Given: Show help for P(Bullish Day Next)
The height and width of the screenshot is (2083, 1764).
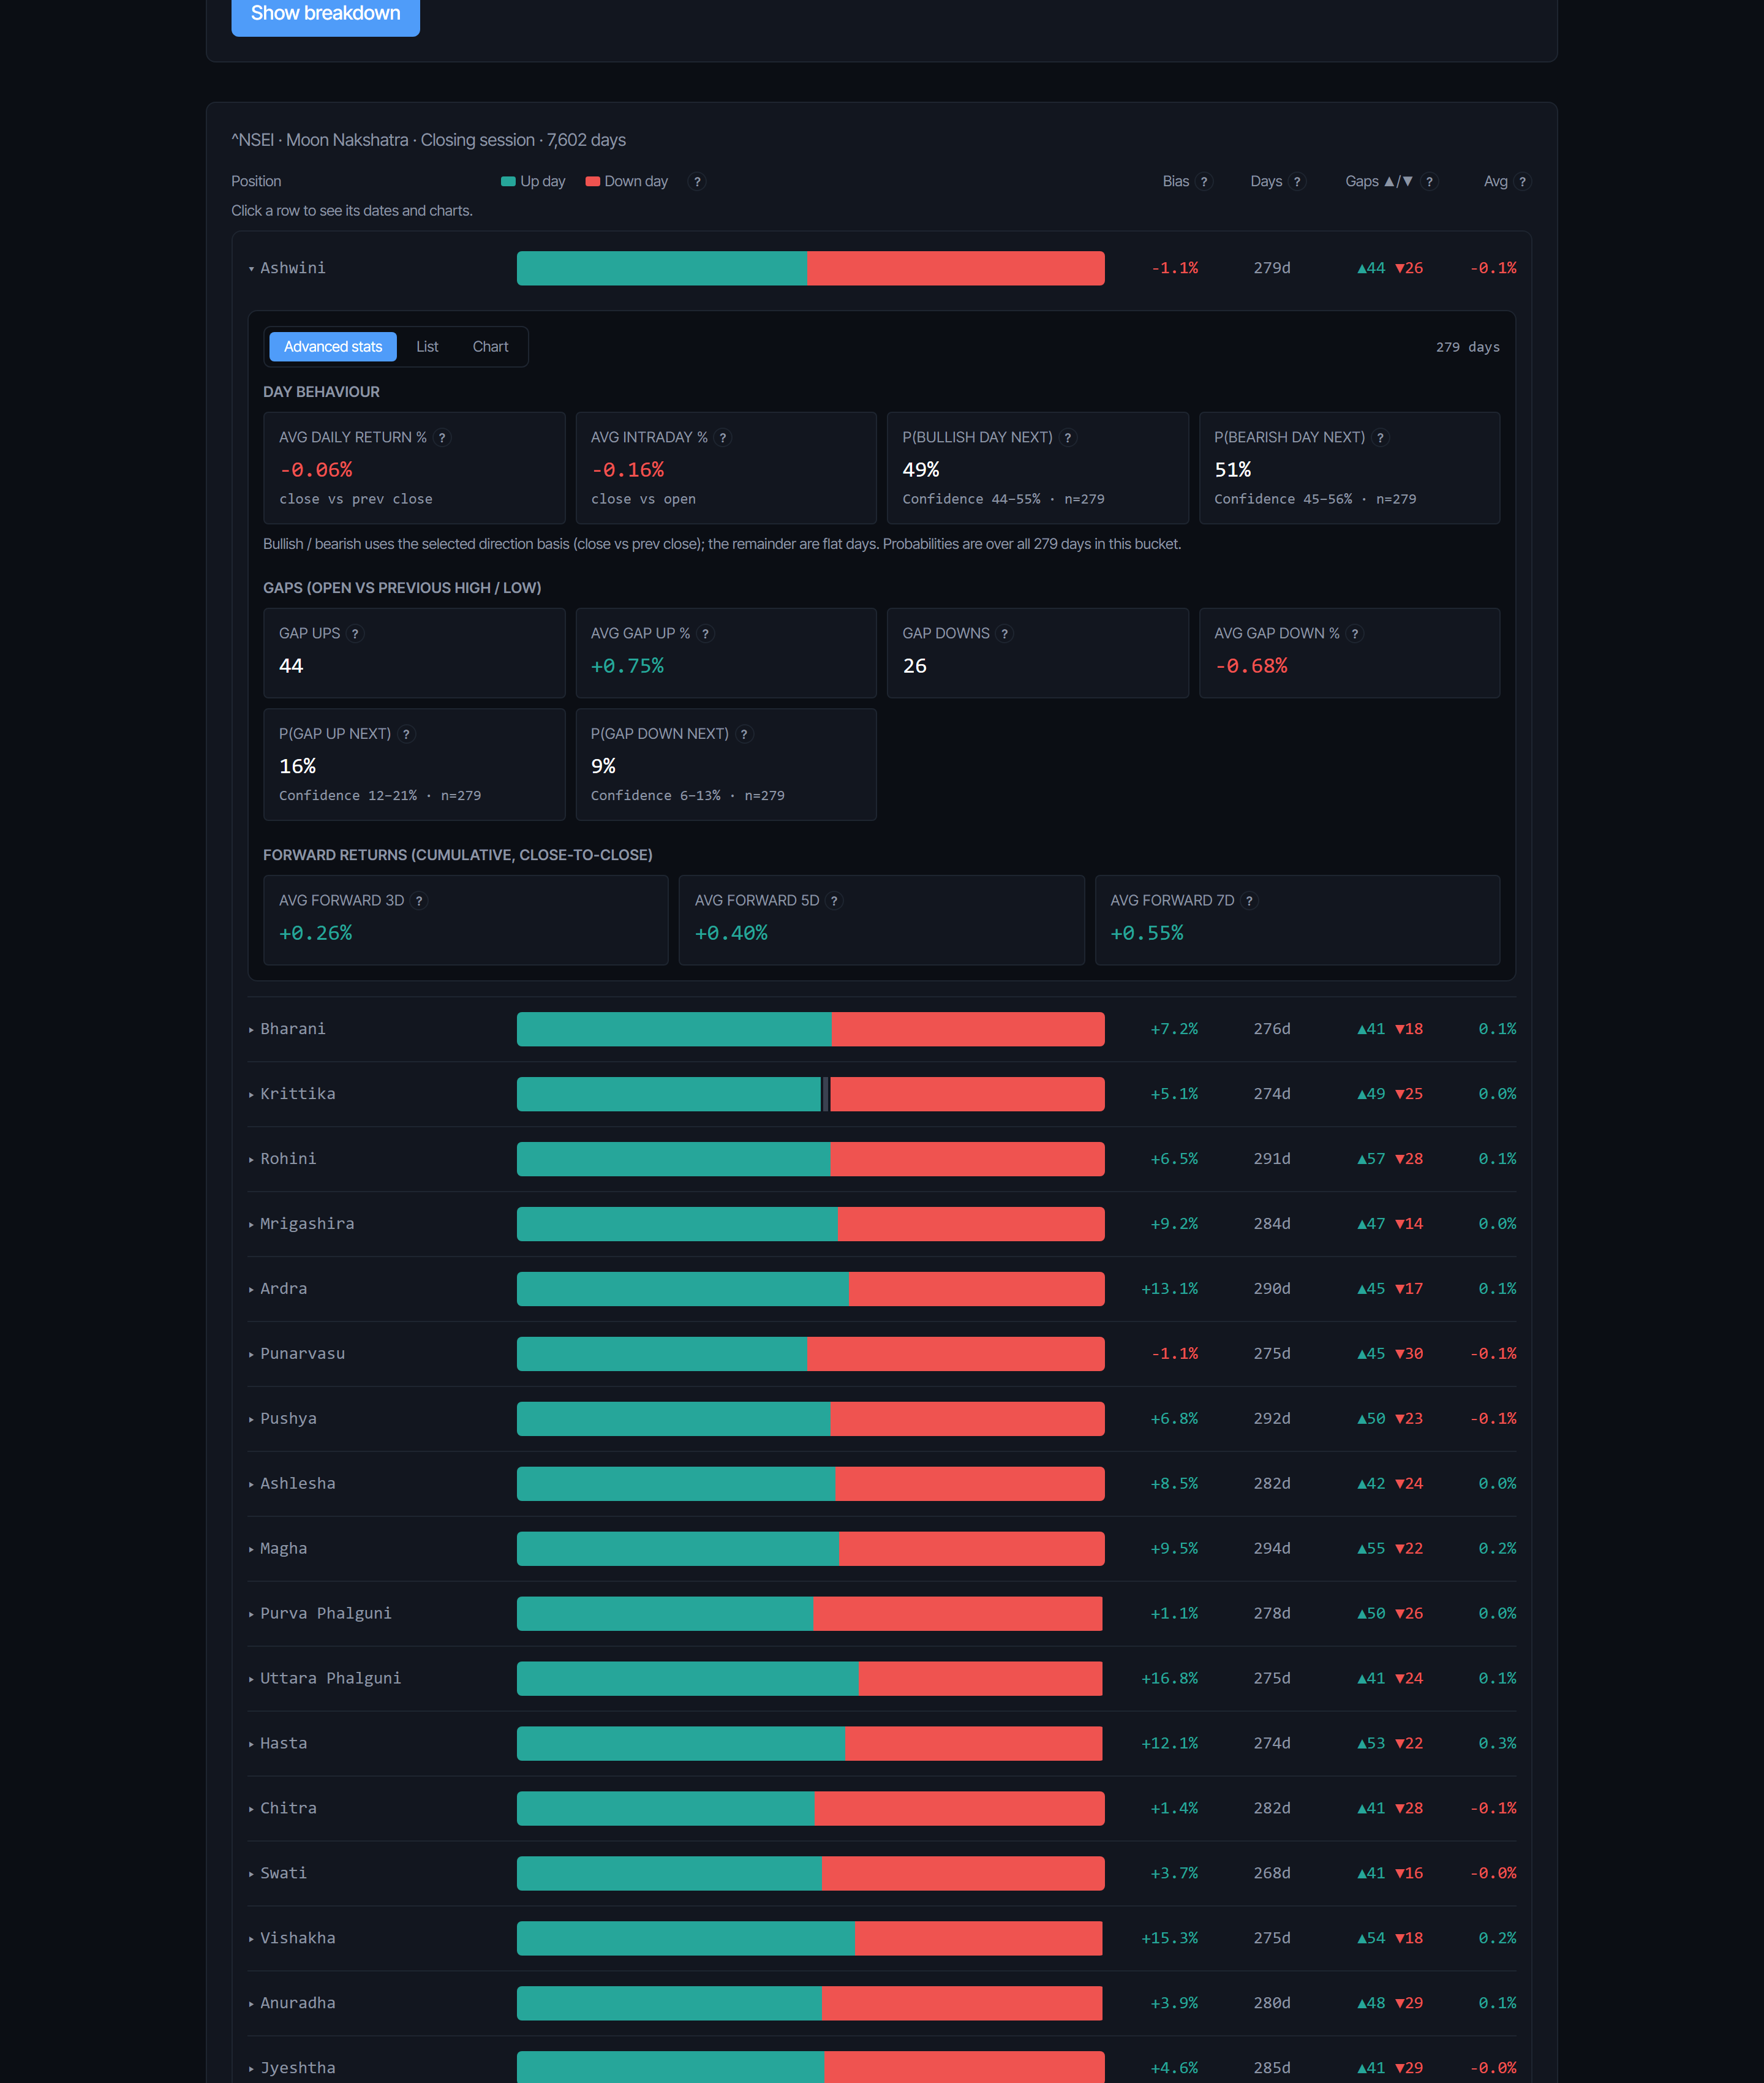Looking at the screenshot, I should (x=1068, y=438).
